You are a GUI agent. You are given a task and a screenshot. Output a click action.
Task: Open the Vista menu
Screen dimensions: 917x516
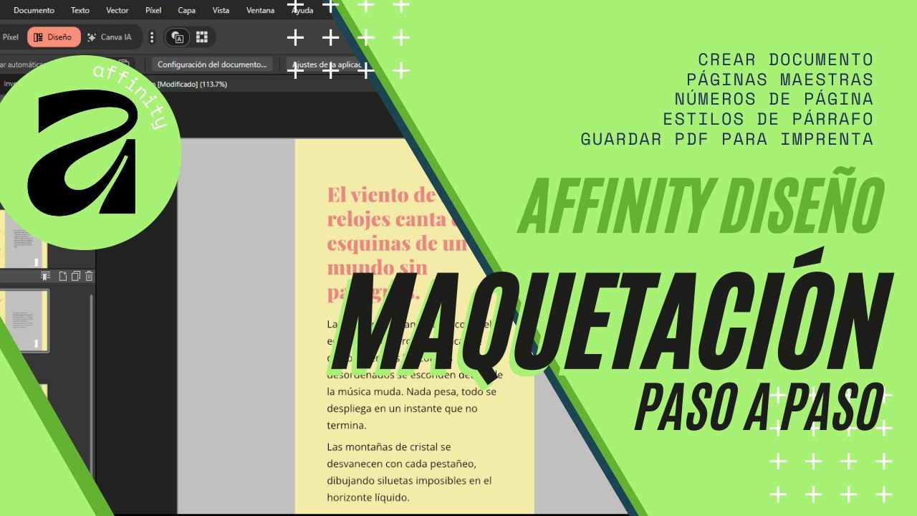click(221, 11)
